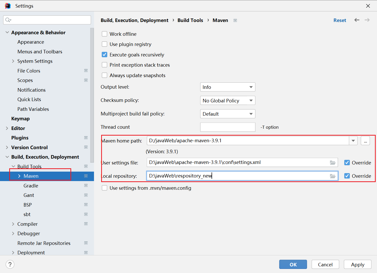377x273 pixels.
Task: Click the search magnifier icon in settings
Action: [8, 20]
